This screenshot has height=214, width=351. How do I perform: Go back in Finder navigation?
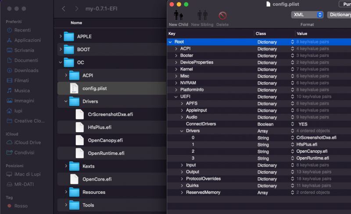coord(64,9)
